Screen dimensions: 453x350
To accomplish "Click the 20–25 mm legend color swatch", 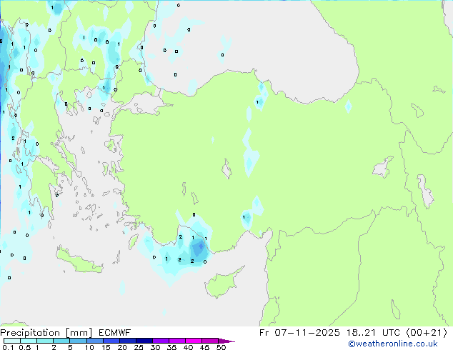I will [127, 341].
